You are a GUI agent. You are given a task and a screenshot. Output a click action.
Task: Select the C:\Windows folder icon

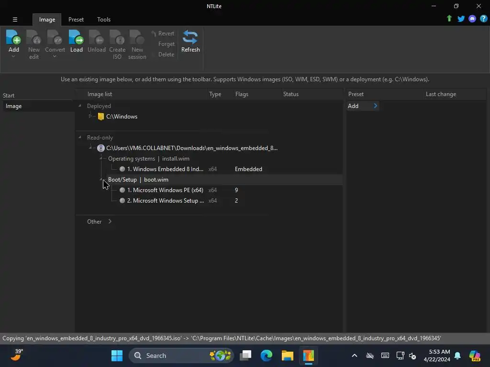(100, 117)
